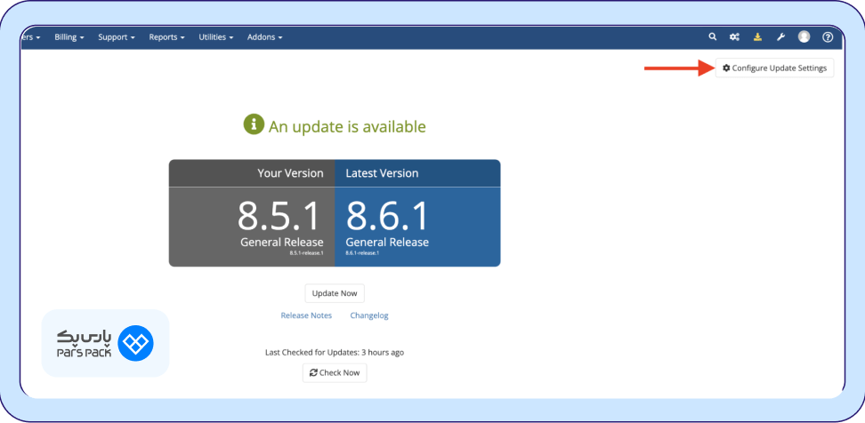Click 'Last Checked for Updates: 3 hours ago' text

[335, 352]
